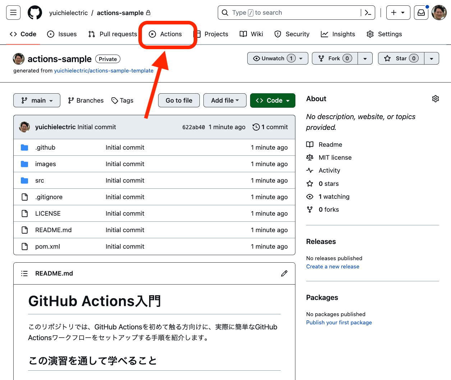Open the Wiki tab
The width and height of the screenshot is (451, 380).
click(252, 34)
